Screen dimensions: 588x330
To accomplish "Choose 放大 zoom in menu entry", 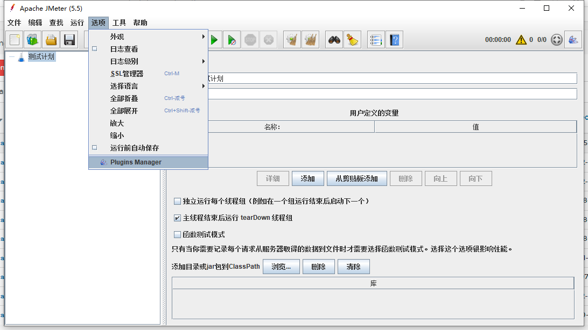I will point(149,123).
